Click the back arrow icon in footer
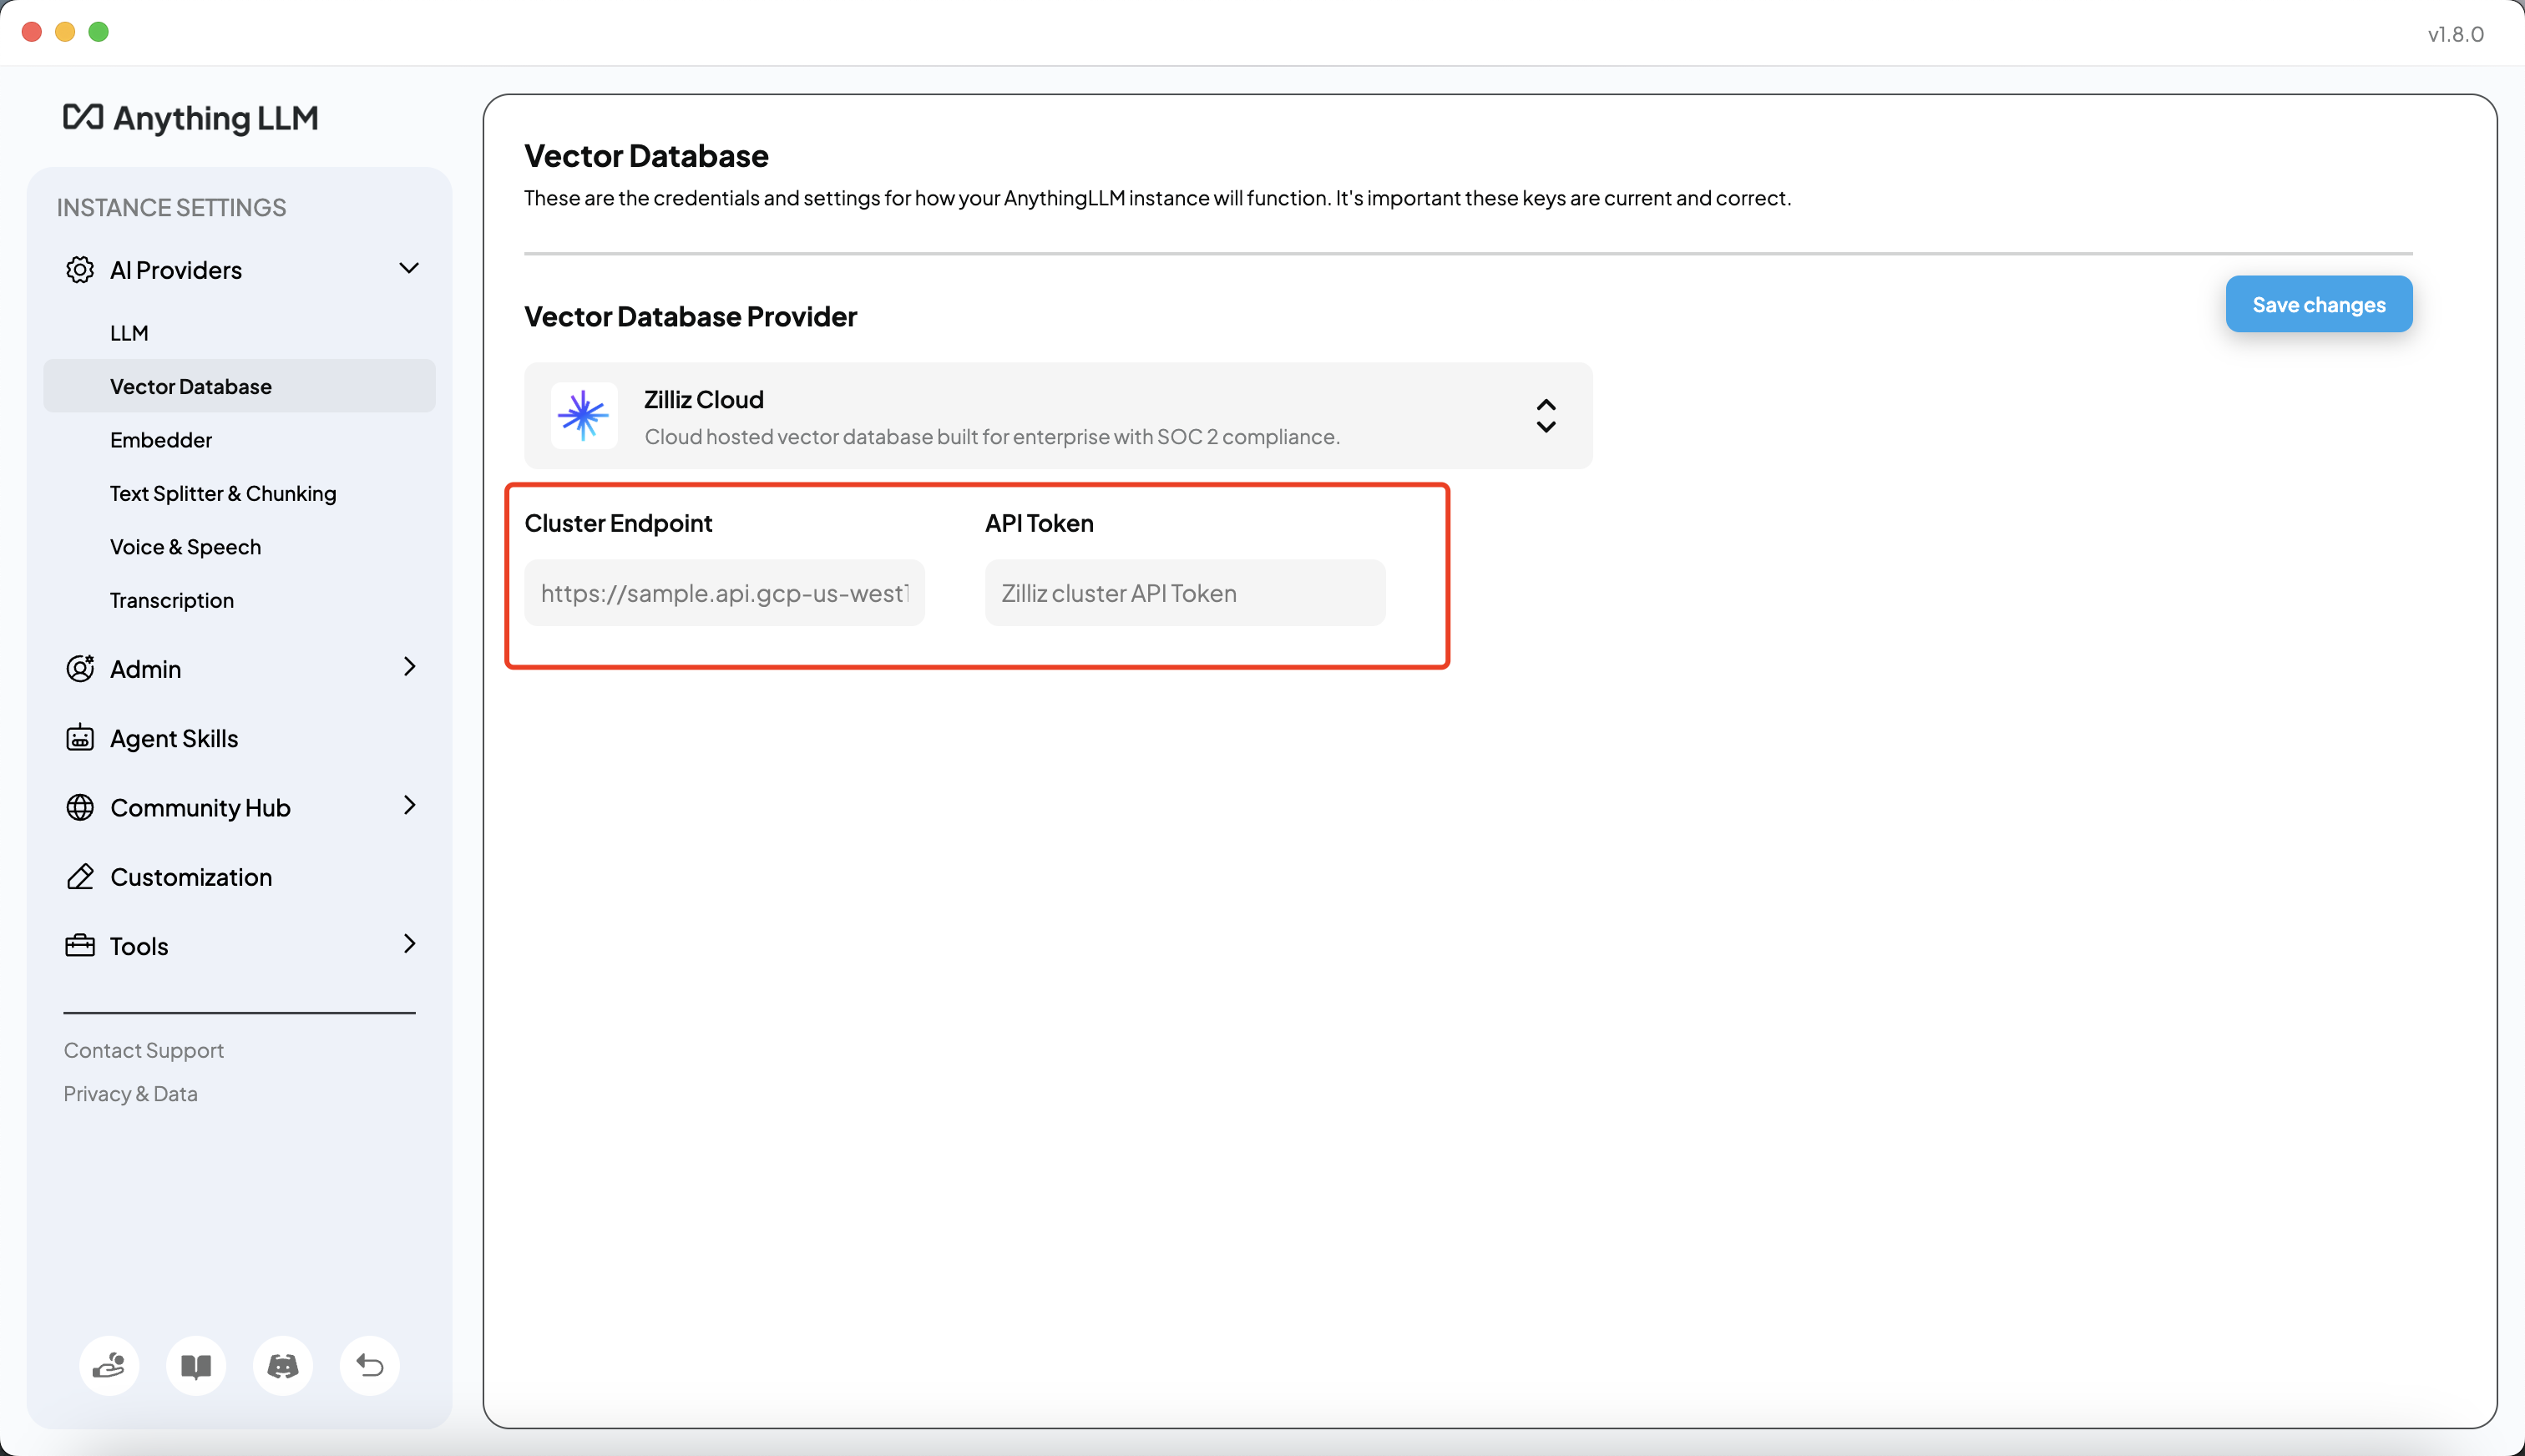2525x1456 pixels. 369,1365
